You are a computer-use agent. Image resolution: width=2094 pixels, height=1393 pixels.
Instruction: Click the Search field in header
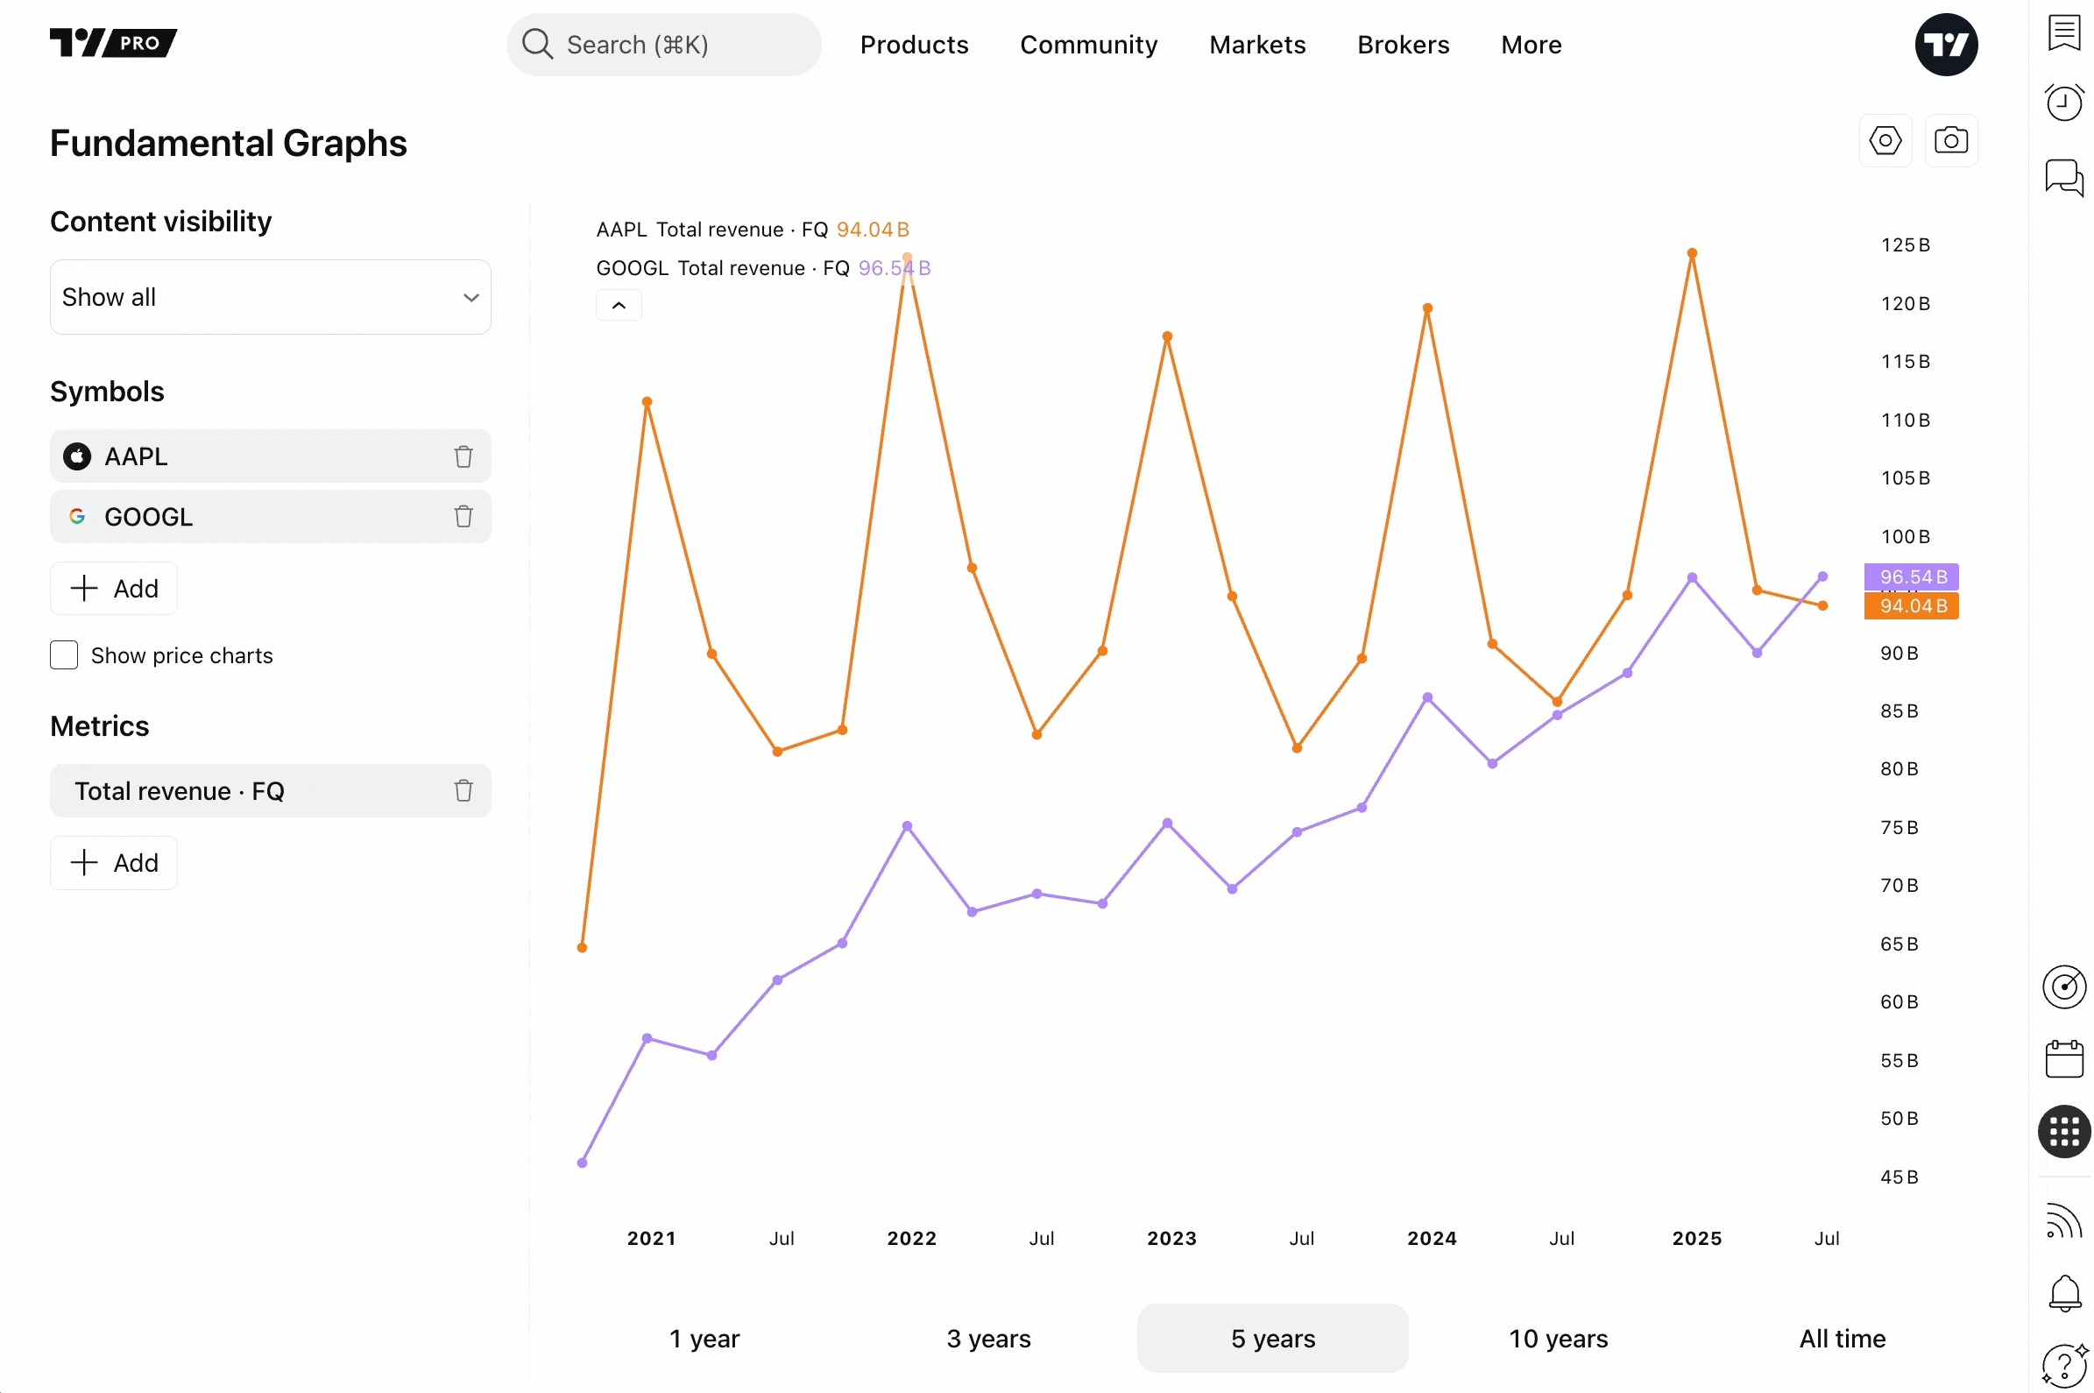tap(663, 45)
